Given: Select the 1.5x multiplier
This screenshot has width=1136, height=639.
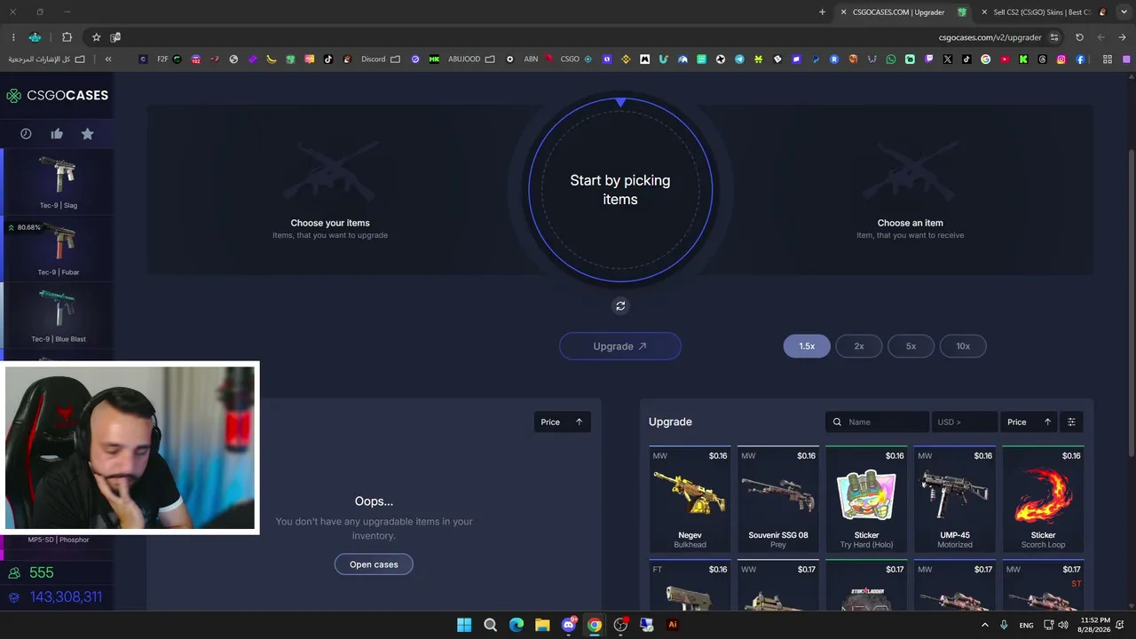Looking at the screenshot, I should 807,346.
